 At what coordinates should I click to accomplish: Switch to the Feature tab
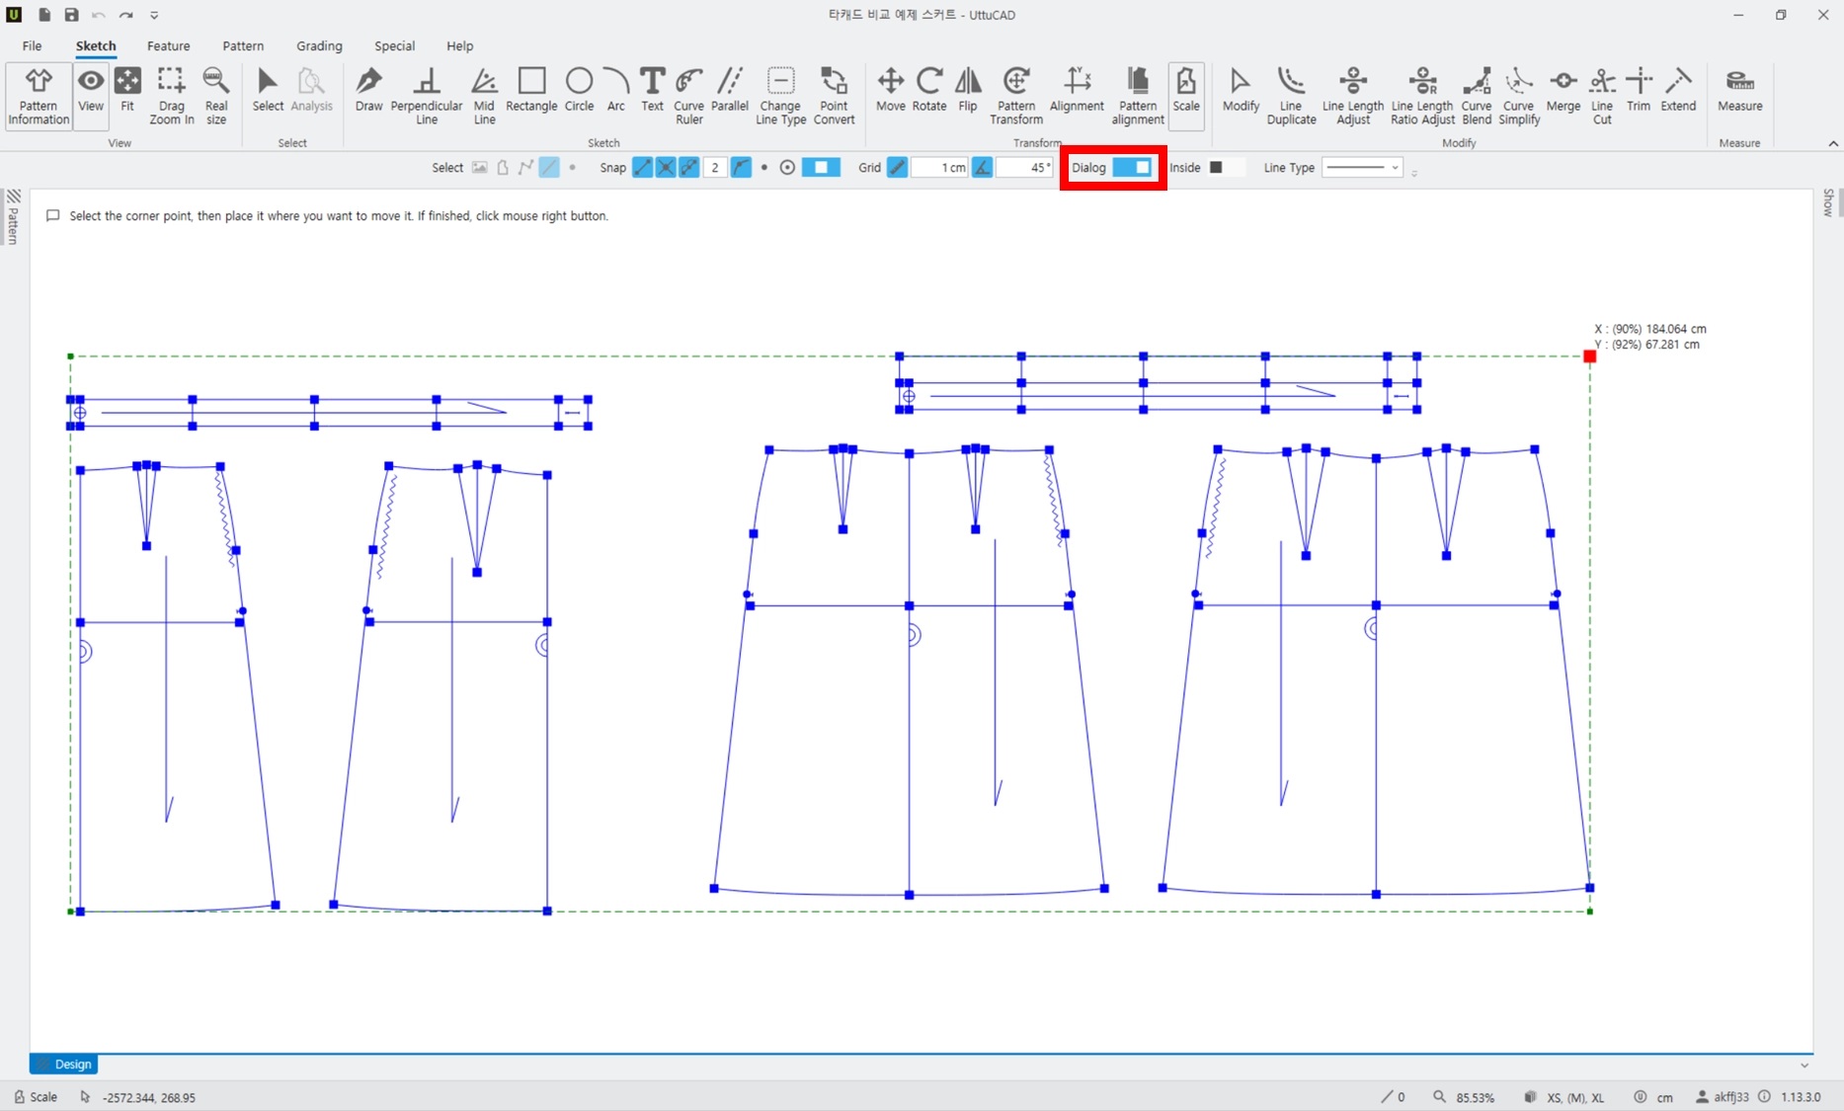point(168,45)
